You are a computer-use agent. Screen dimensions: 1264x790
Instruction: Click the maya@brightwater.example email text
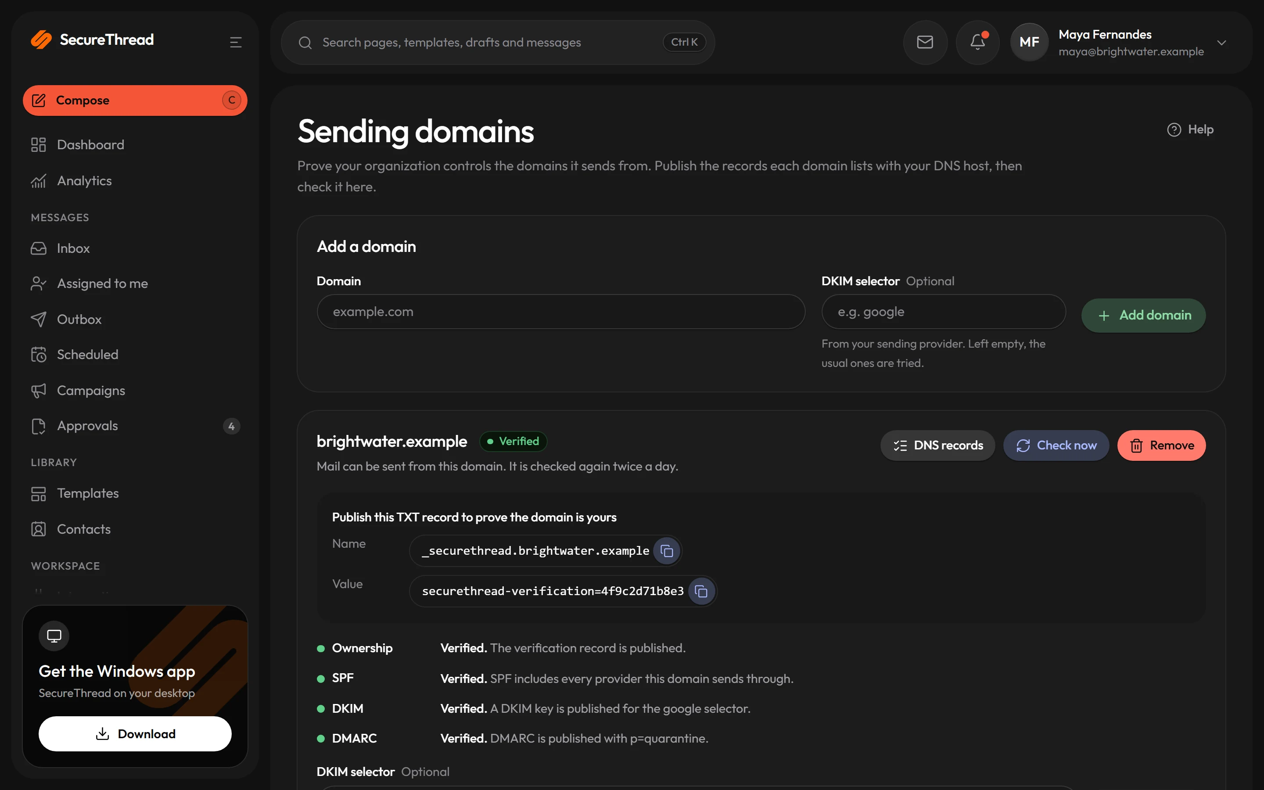(x=1131, y=52)
